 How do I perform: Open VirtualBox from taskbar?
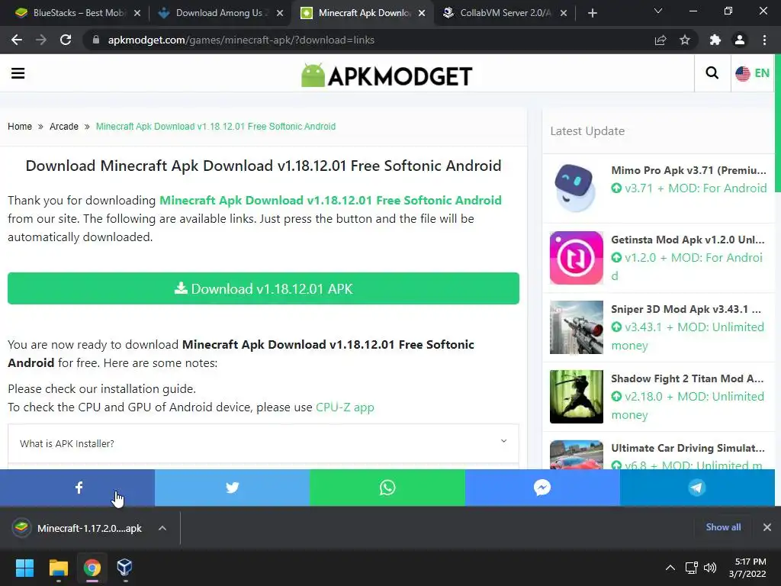(124, 568)
